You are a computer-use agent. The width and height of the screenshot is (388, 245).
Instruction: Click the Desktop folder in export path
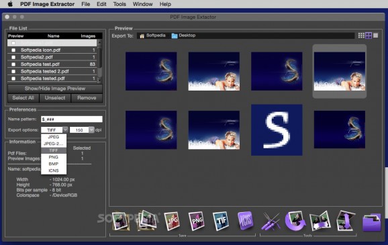click(x=184, y=36)
